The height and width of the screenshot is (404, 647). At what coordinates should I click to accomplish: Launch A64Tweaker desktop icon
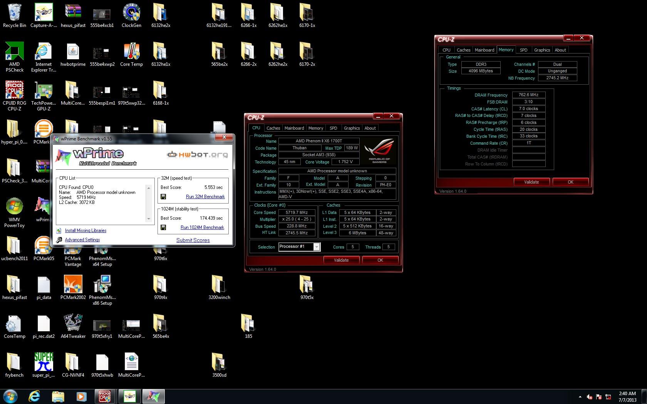click(73, 327)
